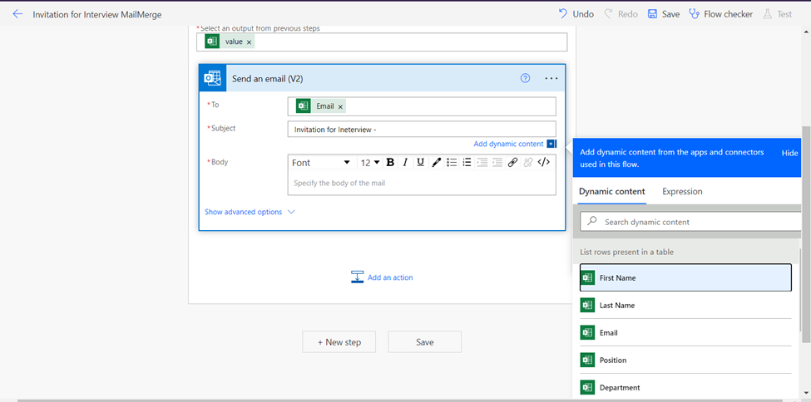Open the font color pen tool

pos(436,163)
